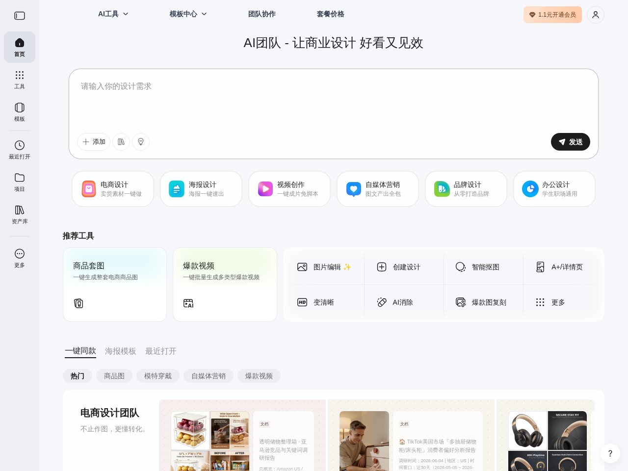Click 更多 in the recommended tools grid

point(551,302)
